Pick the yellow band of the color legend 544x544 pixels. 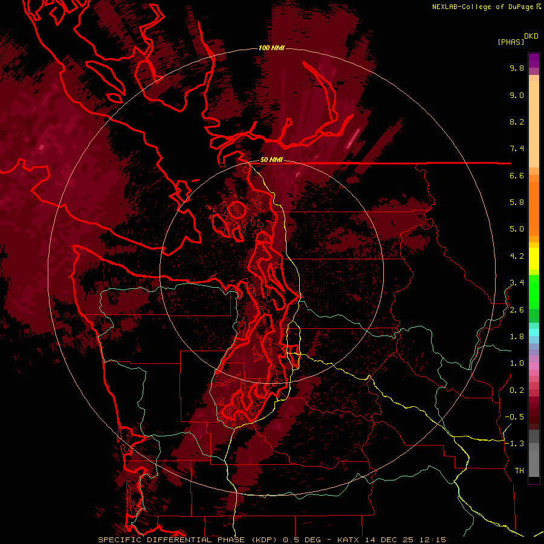[534, 259]
